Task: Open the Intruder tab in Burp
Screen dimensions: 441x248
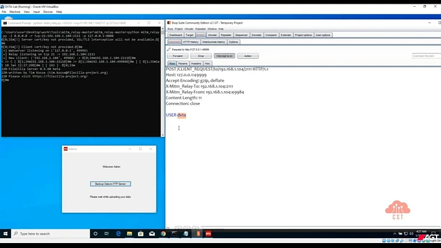Action: pyautogui.click(x=212, y=35)
